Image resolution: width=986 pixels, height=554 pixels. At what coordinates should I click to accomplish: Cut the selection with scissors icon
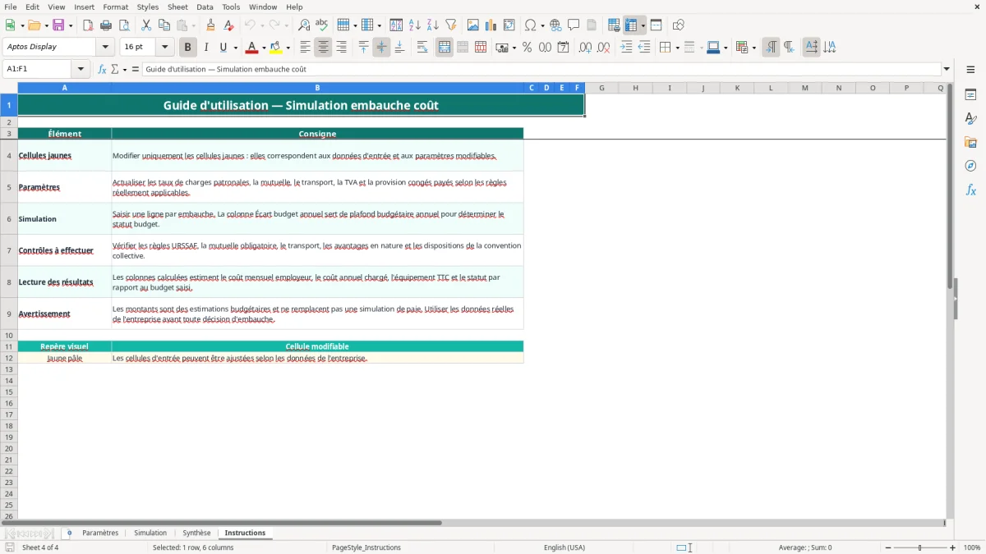(146, 25)
